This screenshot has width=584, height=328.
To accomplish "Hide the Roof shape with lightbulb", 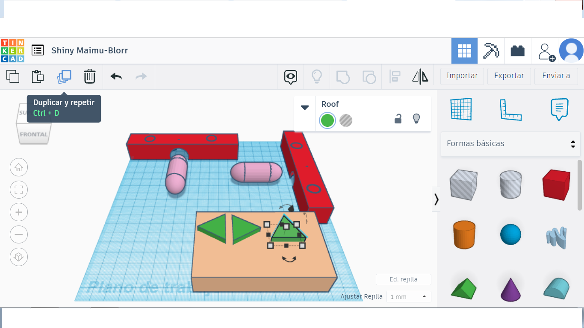I will pyautogui.click(x=416, y=119).
